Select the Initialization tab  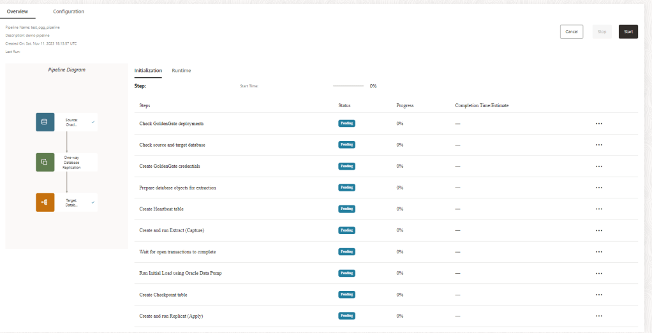coord(148,70)
